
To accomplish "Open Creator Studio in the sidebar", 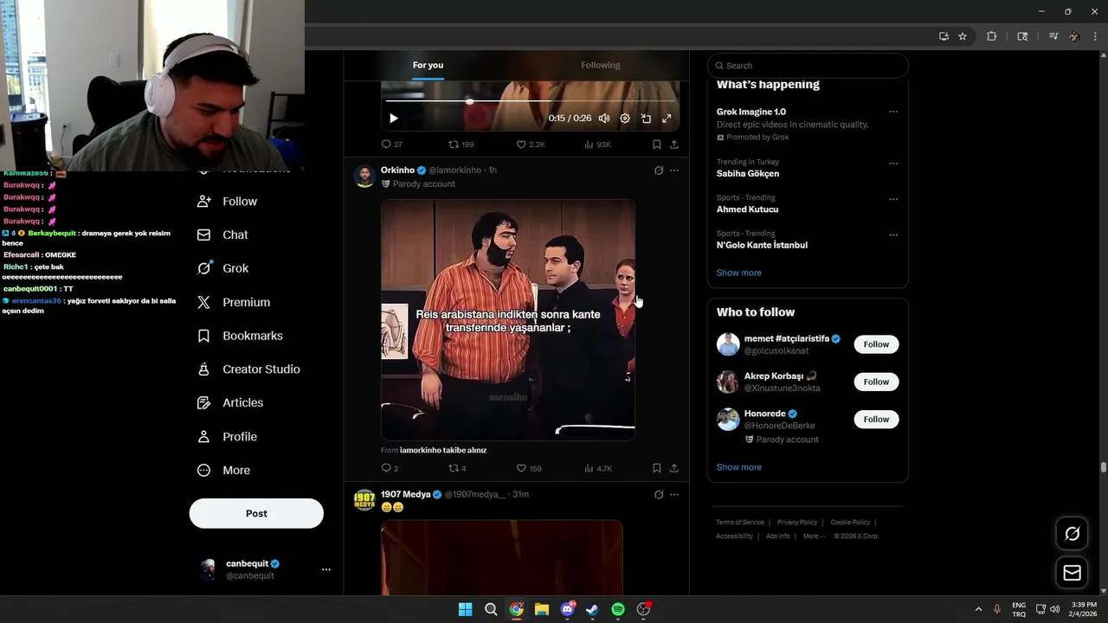I will (x=248, y=369).
